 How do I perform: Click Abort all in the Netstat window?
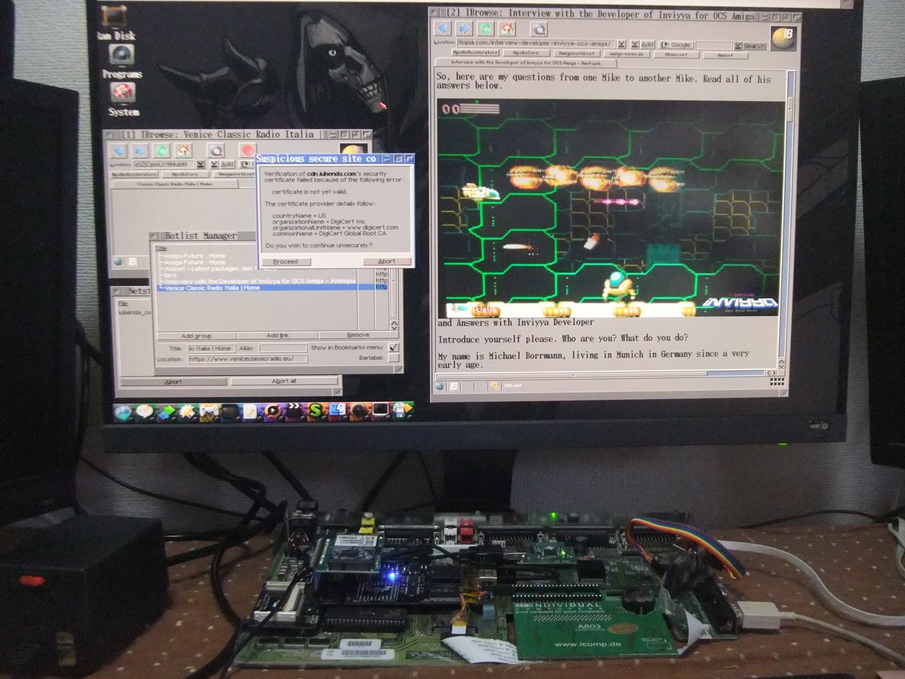click(284, 381)
